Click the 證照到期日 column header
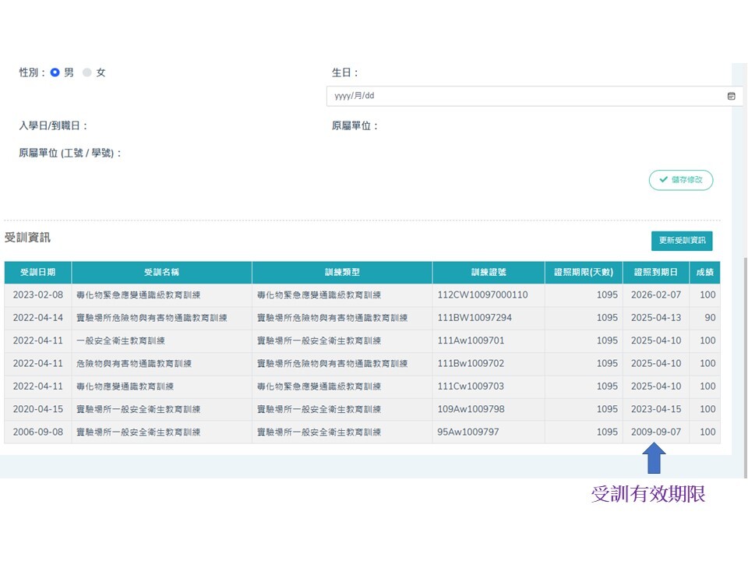 tap(656, 273)
